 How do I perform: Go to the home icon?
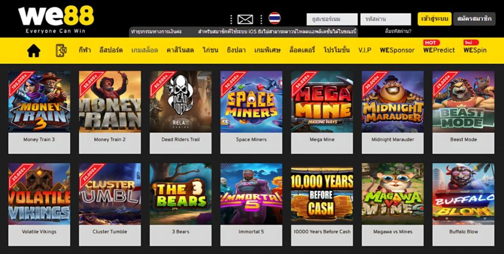click(x=34, y=51)
